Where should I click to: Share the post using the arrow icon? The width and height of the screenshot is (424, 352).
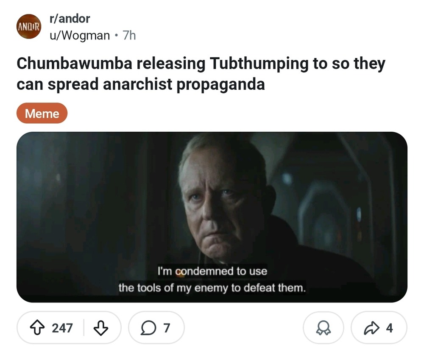click(x=371, y=328)
